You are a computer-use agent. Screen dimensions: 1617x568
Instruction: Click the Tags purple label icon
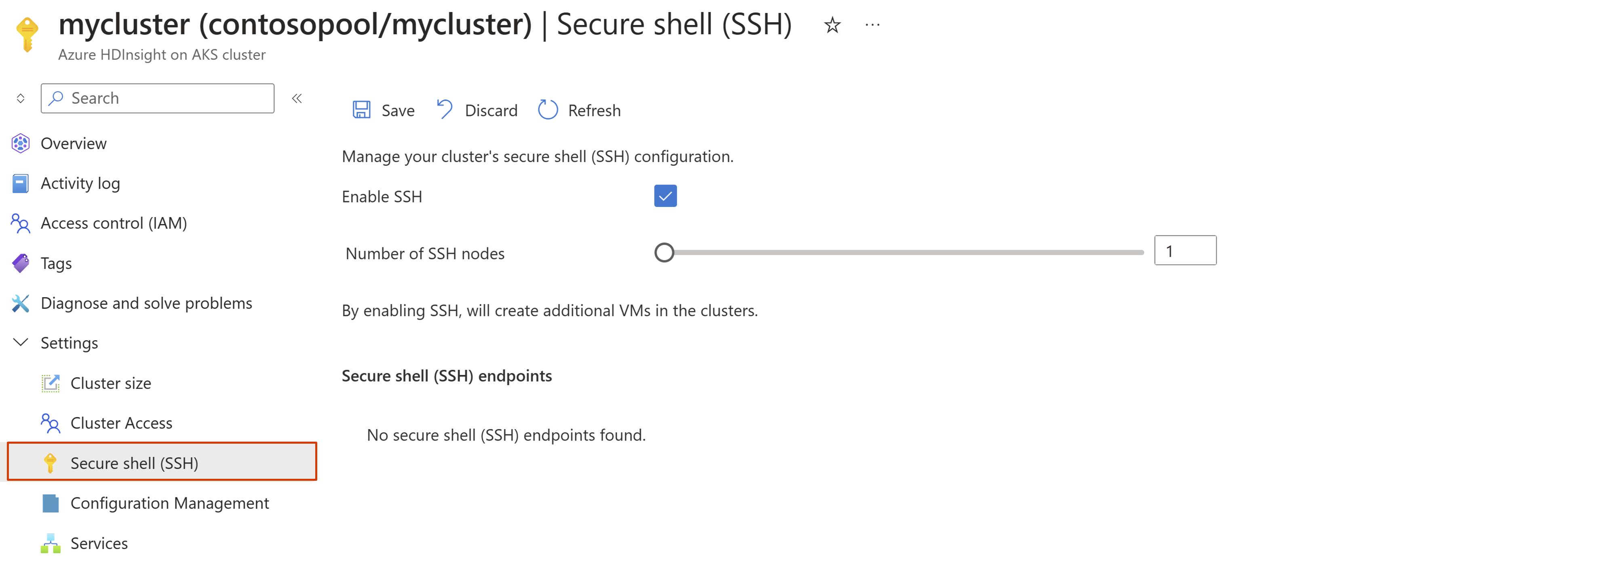(20, 263)
